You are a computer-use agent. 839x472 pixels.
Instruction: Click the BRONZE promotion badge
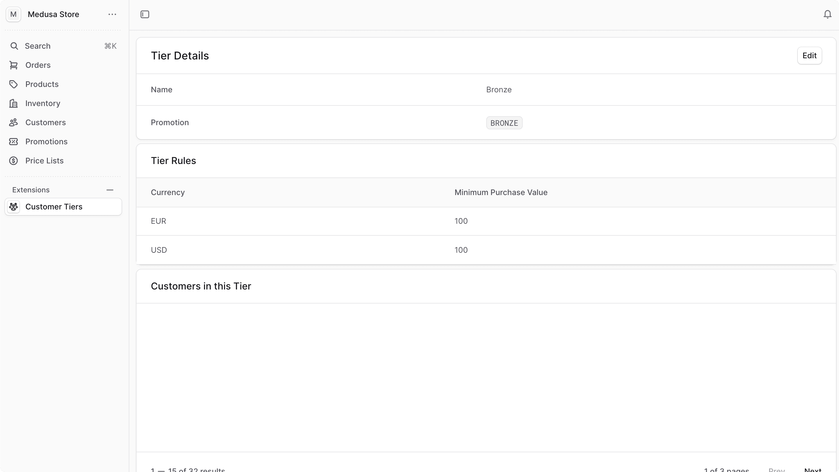click(x=504, y=123)
